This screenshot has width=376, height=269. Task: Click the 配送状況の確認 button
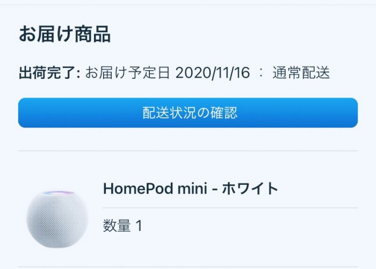187,113
